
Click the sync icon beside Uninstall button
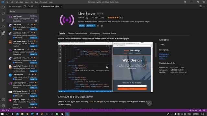(x=98, y=26)
